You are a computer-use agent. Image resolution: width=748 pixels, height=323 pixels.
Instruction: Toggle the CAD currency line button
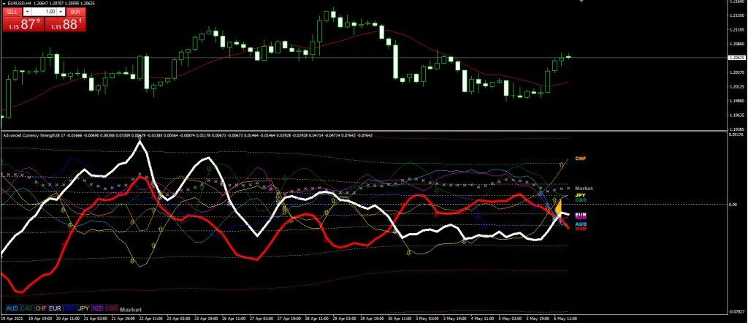(x=27, y=309)
